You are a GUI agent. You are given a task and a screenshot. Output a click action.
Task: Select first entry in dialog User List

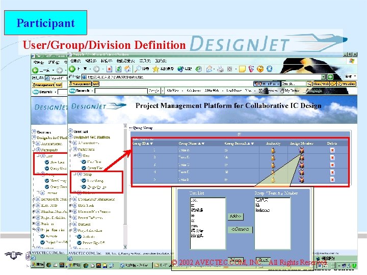(194, 201)
